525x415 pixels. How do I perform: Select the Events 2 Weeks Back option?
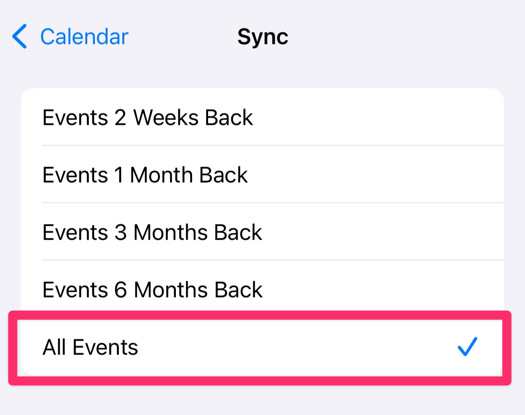pyautogui.click(x=148, y=117)
